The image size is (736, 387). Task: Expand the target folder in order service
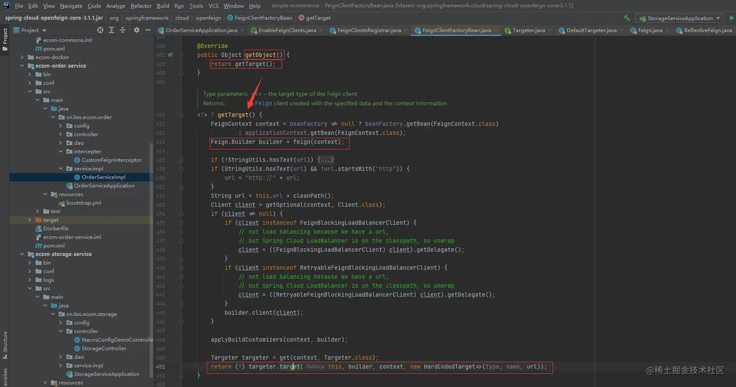click(x=30, y=220)
